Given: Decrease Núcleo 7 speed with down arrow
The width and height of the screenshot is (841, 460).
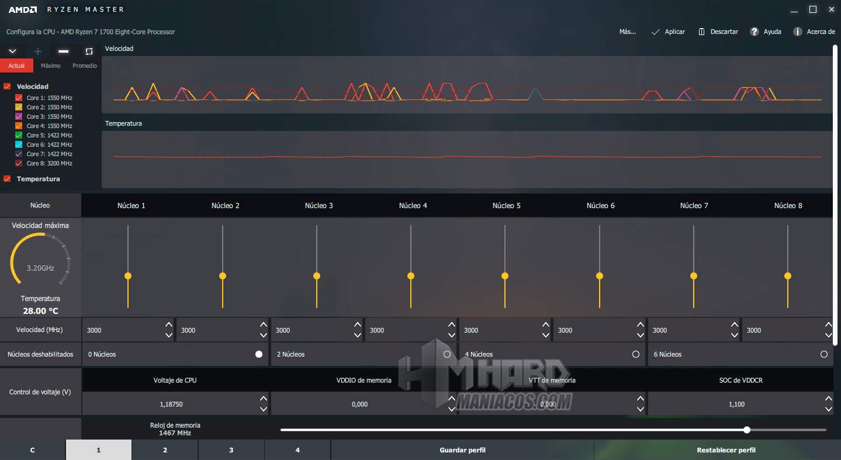Looking at the screenshot, I should [735, 336].
